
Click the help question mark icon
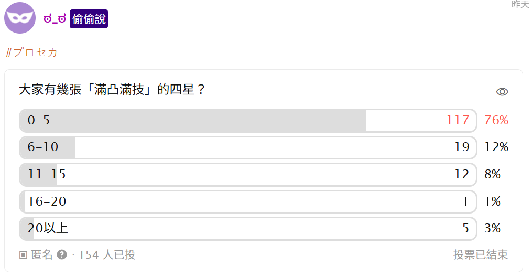coord(62,255)
